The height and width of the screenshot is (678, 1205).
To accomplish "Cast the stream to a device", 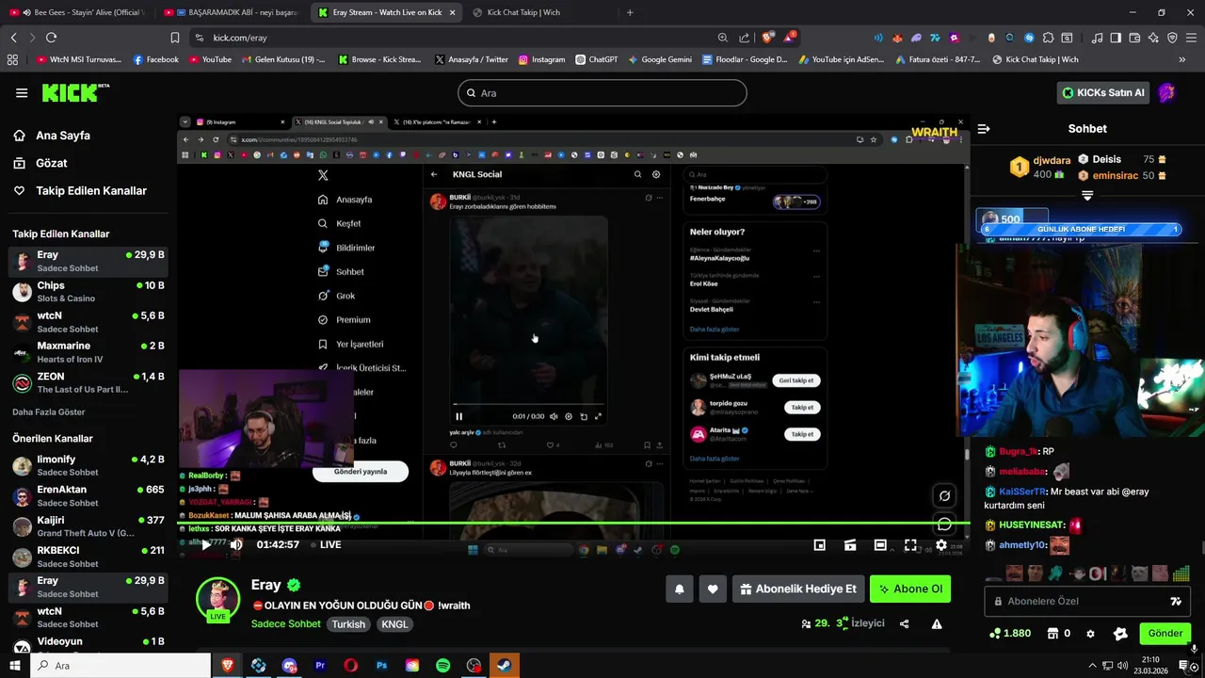I will [850, 544].
